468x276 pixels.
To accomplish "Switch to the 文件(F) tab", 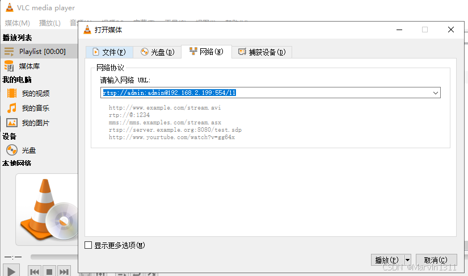I will point(109,52).
